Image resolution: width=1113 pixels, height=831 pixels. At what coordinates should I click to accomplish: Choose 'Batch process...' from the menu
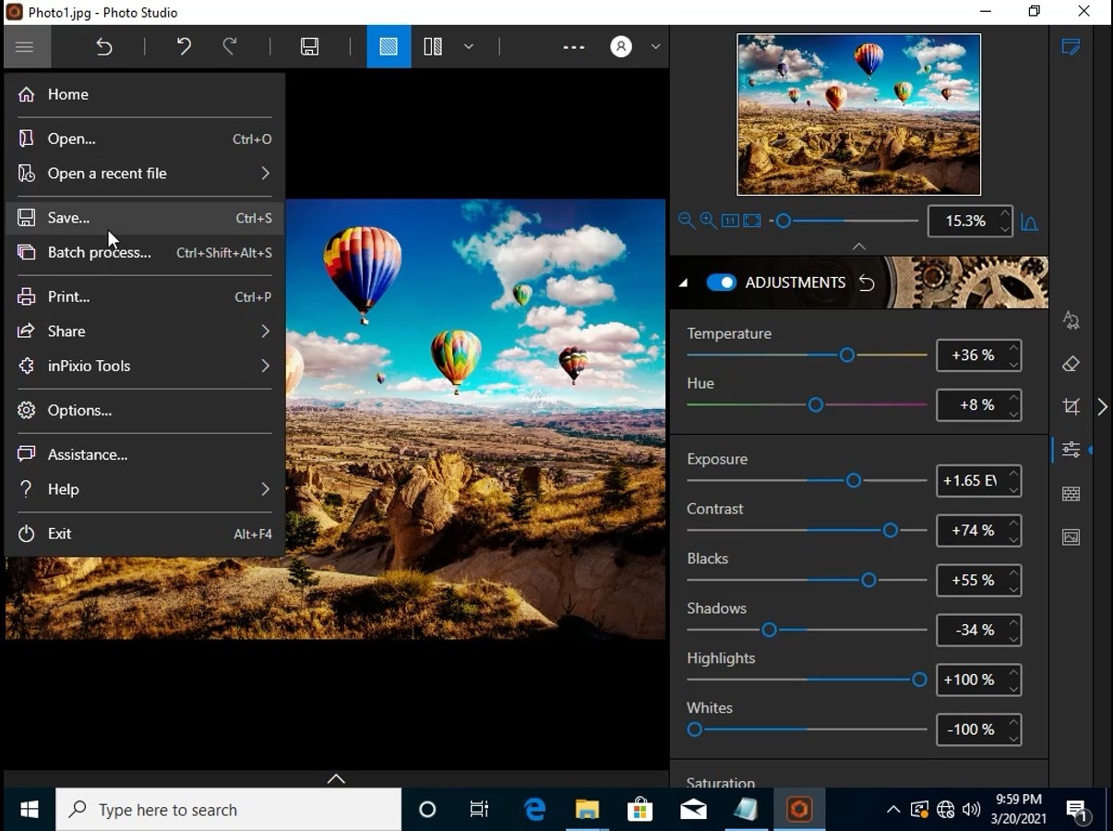click(x=98, y=252)
